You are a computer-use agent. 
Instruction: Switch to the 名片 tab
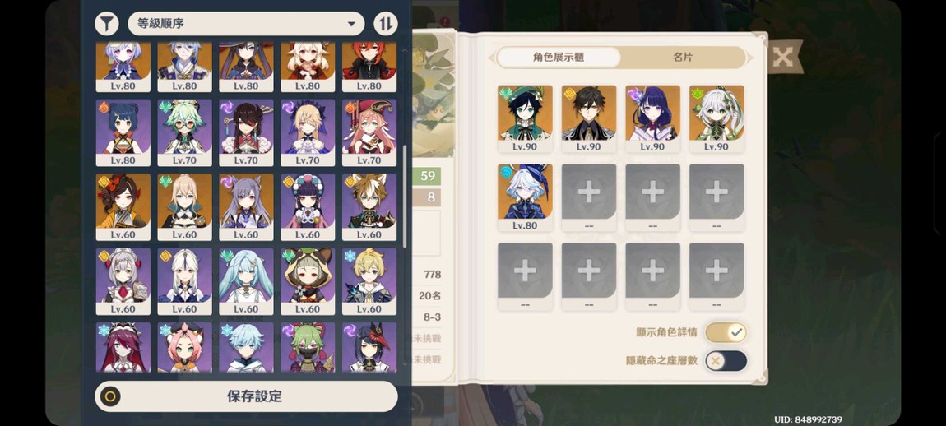point(683,58)
